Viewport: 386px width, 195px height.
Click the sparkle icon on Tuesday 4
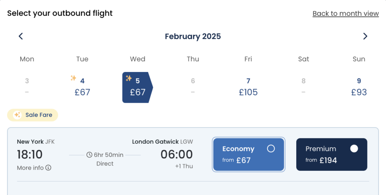pos(74,78)
